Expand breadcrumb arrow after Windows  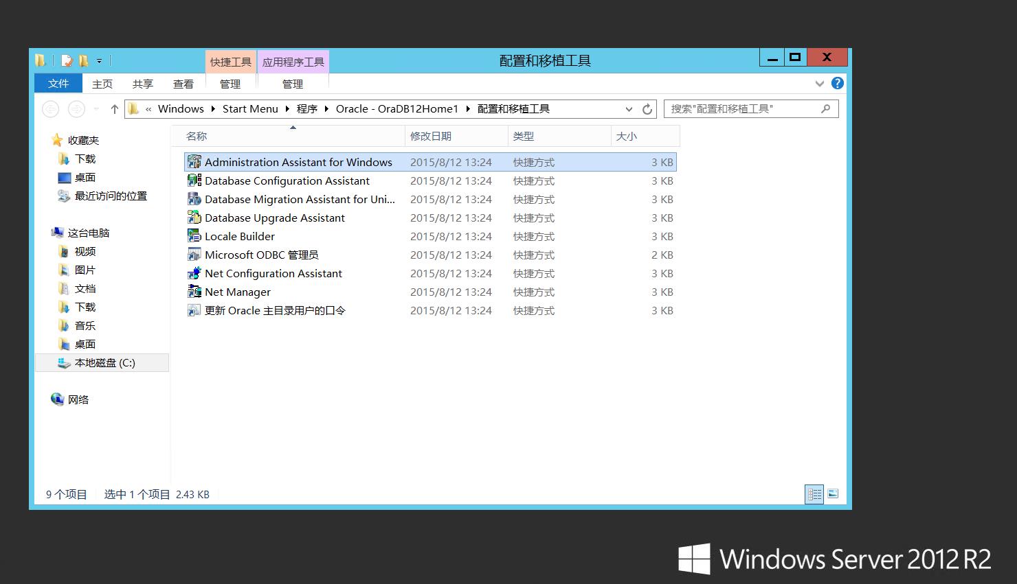click(x=213, y=108)
